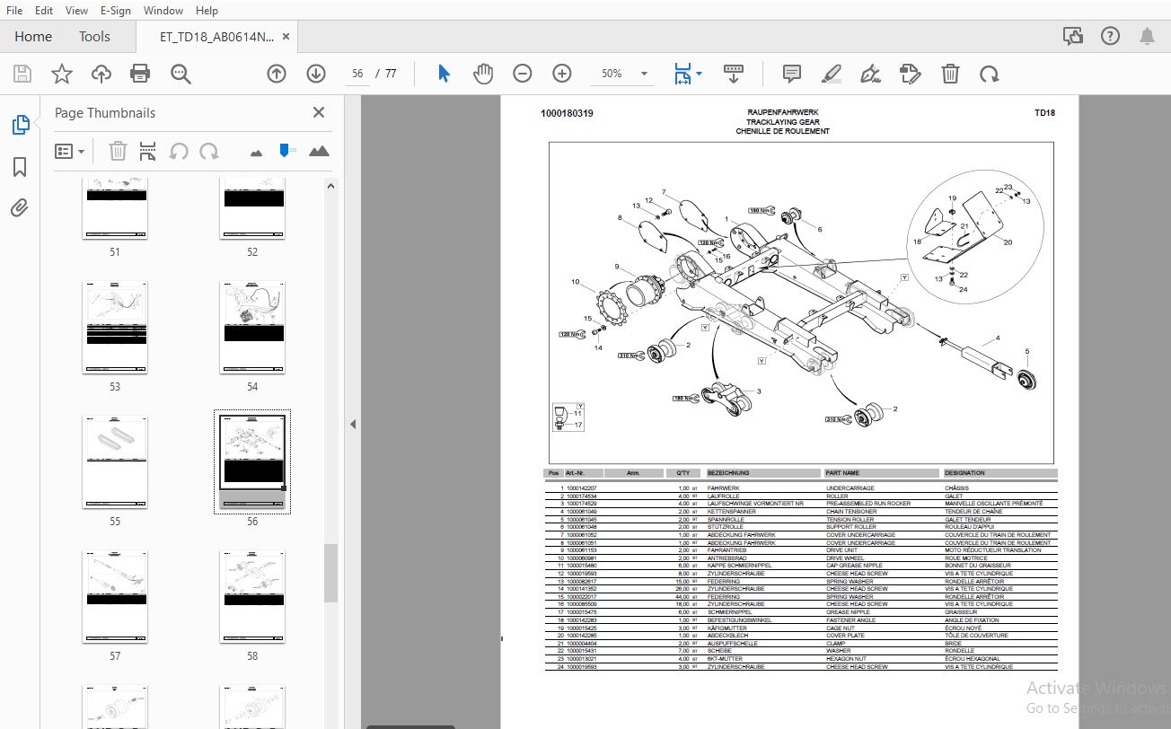
Task: Select the page 52 thumbnail
Action: click(x=252, y=208)
